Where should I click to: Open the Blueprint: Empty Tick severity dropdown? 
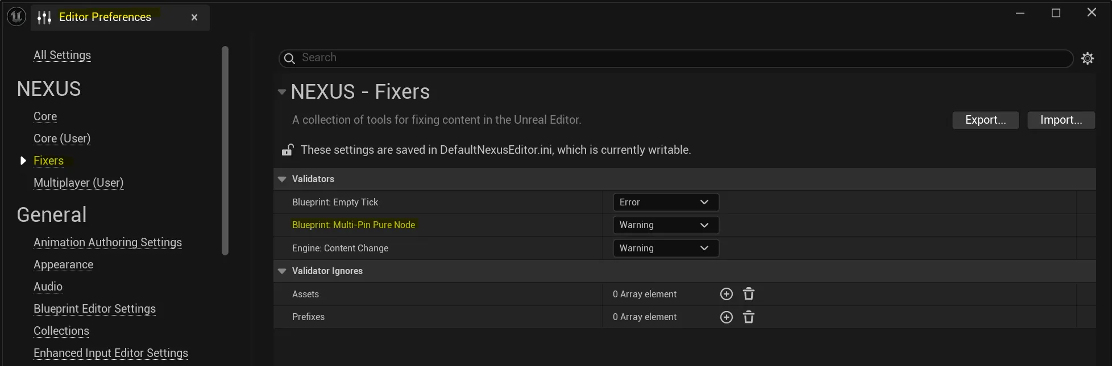(665, 202)
